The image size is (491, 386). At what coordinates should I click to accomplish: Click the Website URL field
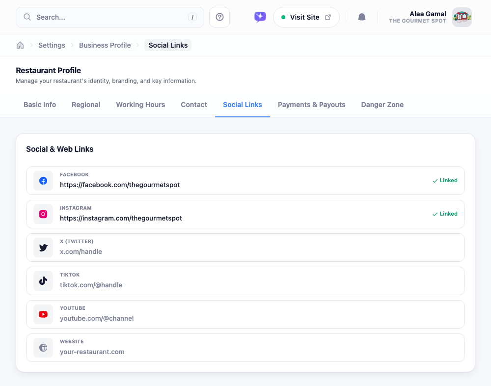tap(245, 348)
